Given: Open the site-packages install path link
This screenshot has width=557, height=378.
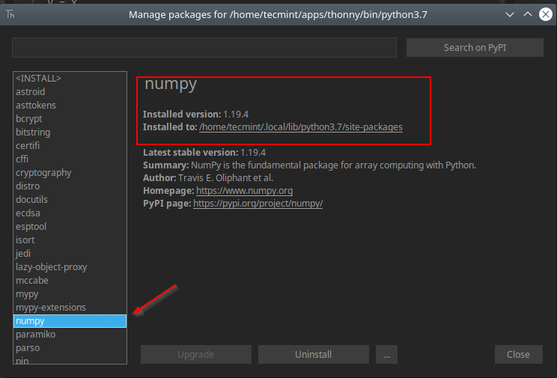Looking at the screenshot, I should (301, 127).
